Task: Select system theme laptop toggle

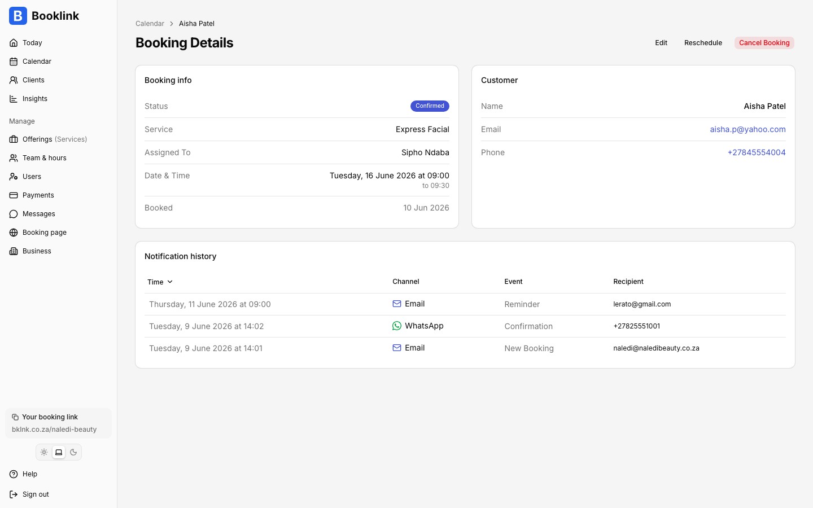Action: 59,452
